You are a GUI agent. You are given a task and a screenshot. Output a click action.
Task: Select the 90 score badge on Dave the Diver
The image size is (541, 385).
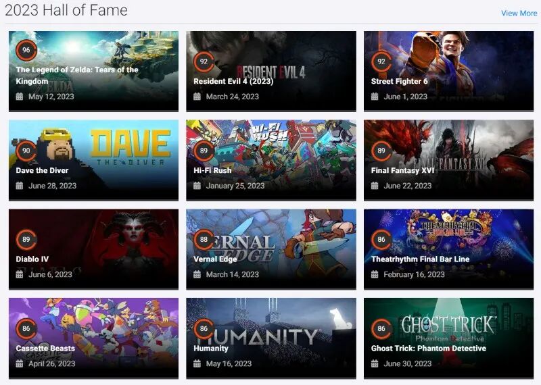[x=26, y=151]
